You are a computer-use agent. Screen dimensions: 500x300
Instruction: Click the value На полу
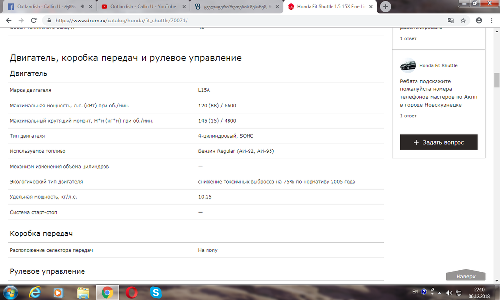tap(208, 250)
